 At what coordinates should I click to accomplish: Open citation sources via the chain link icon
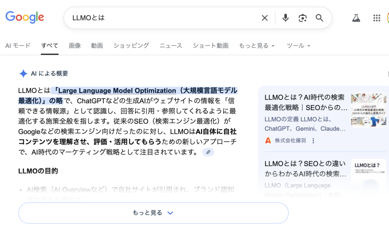[x=207, y=152]
